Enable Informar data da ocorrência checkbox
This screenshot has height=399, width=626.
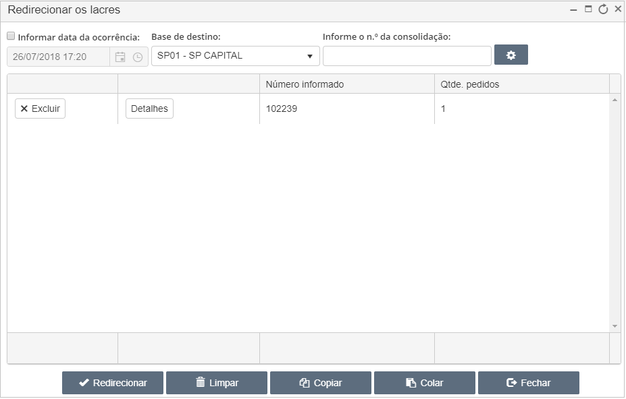coord(11,36)
